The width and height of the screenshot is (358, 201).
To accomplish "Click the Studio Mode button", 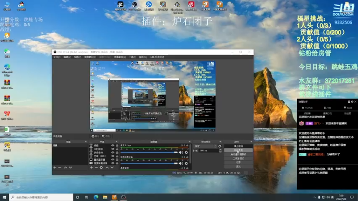I will [239, 159].
